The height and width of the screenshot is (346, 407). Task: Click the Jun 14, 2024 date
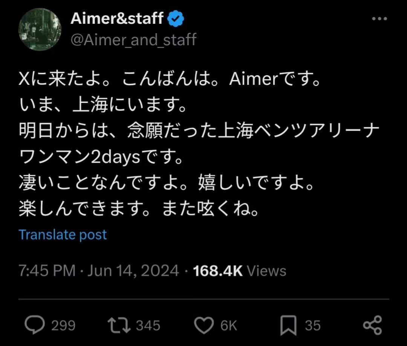pos(133,271)
